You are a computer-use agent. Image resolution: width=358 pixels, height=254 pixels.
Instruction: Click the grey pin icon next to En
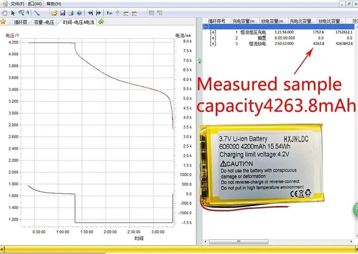(117, 13)
